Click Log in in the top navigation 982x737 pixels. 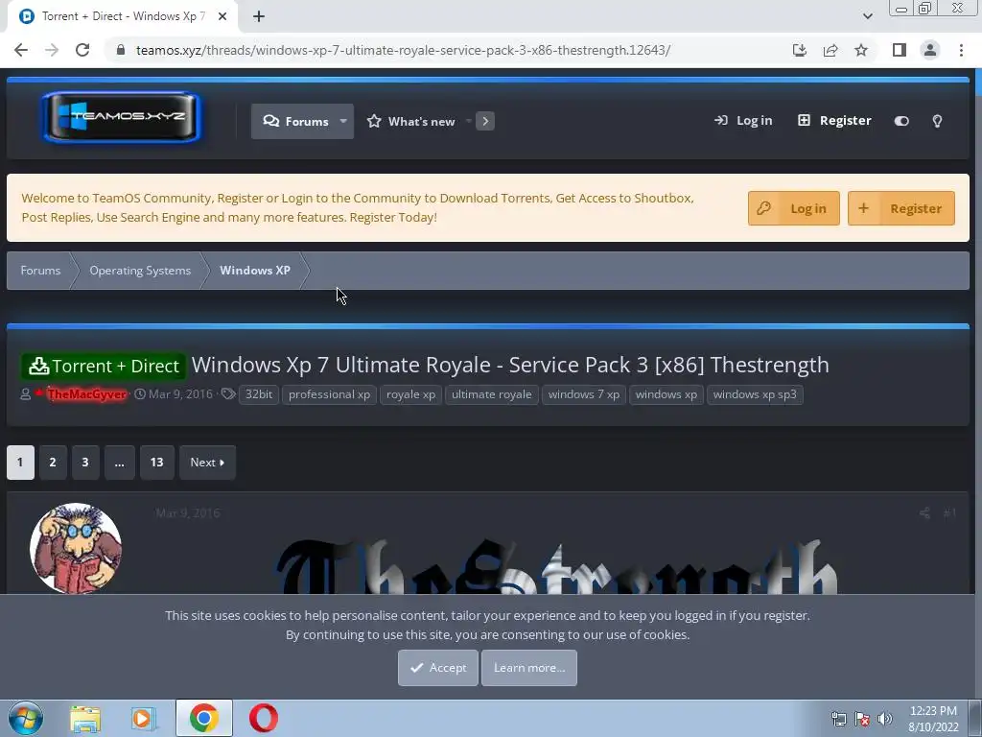pos(743,120)
